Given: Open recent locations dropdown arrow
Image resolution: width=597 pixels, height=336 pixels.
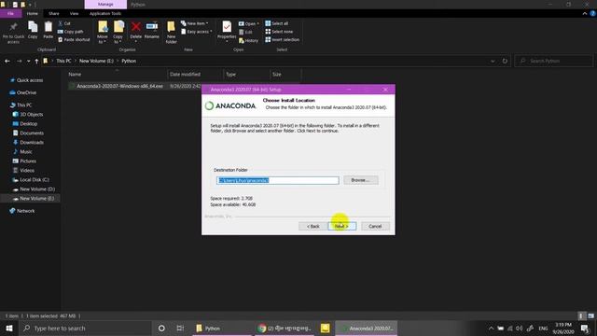Looking at the screenshot, I should click(28, 61).
